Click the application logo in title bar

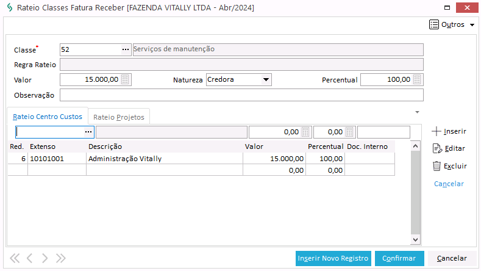(x=10, y=7)
